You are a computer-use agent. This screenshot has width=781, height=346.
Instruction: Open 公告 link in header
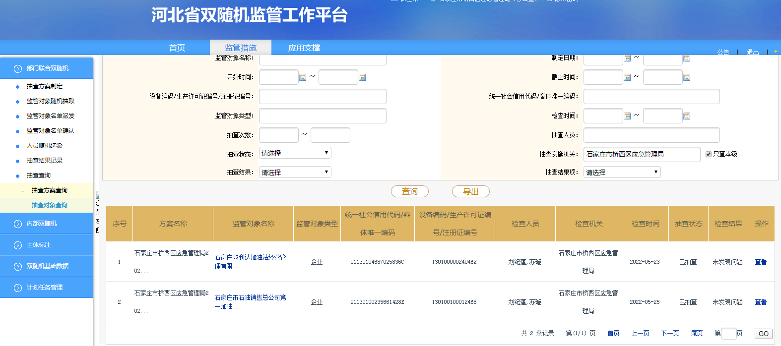[723, 52]
